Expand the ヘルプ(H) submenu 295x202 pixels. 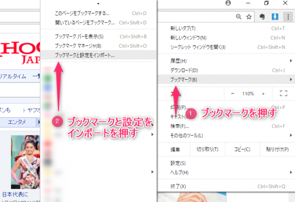(x=226, y=172)
